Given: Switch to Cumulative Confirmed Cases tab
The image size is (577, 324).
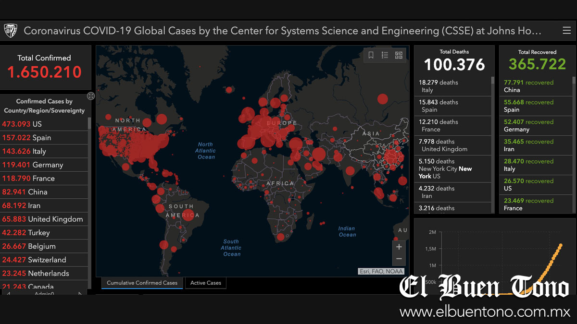Looking at the screenshot, I should [x=142, y=283].
